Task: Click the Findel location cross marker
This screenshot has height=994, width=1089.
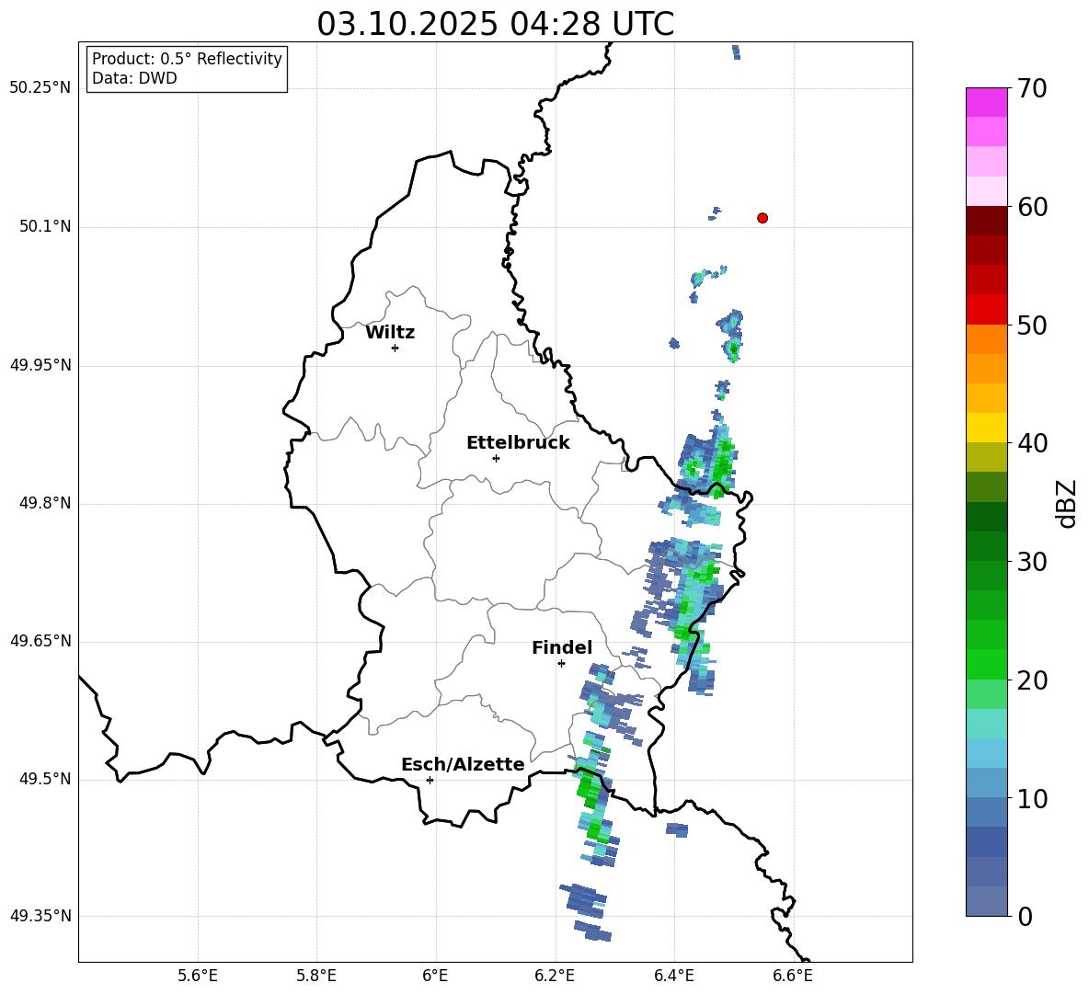Action: point(561,664)
